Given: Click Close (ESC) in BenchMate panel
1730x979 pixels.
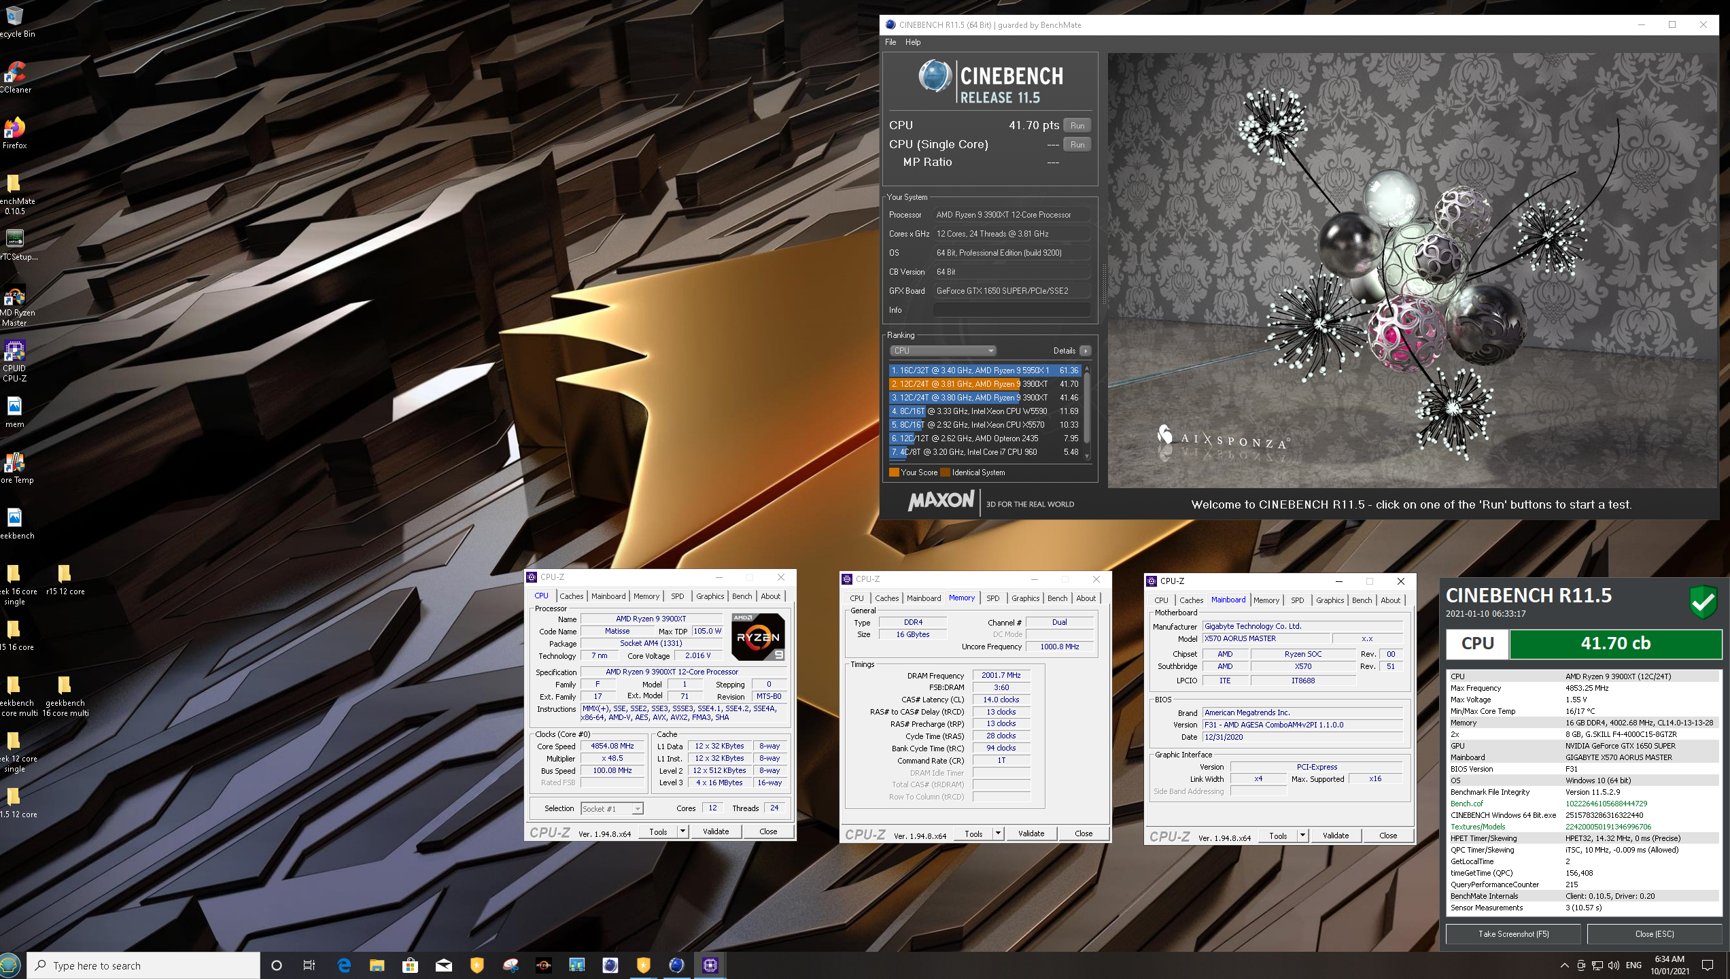Looking at the screenshot, I should tap(1655, 934).
